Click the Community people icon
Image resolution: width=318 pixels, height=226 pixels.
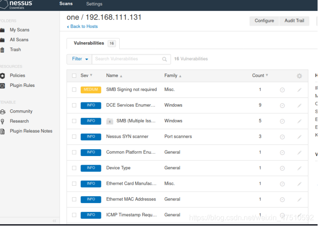point(3,111)
